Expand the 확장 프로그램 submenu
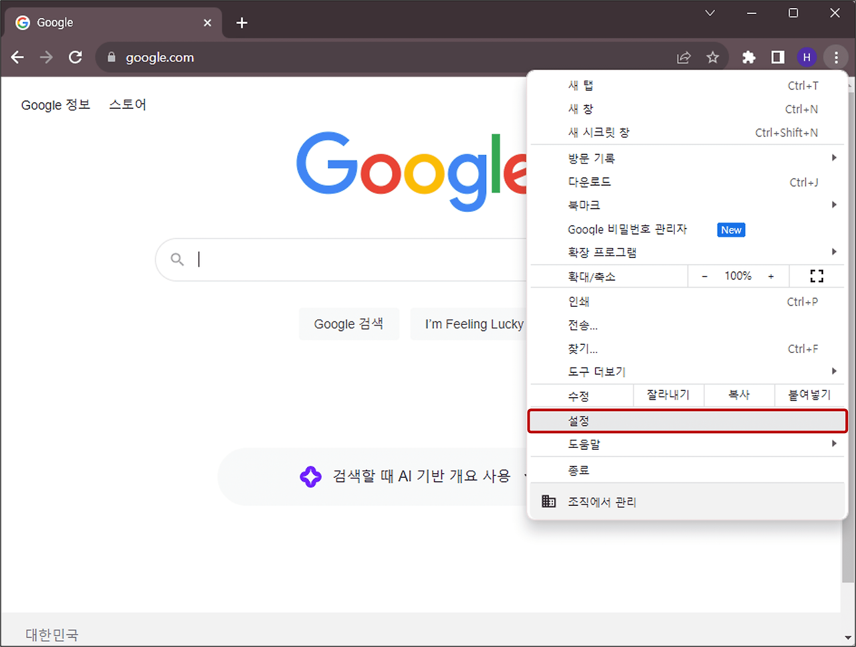This screenshot has height=647, width=856. (x=687, y=252)
